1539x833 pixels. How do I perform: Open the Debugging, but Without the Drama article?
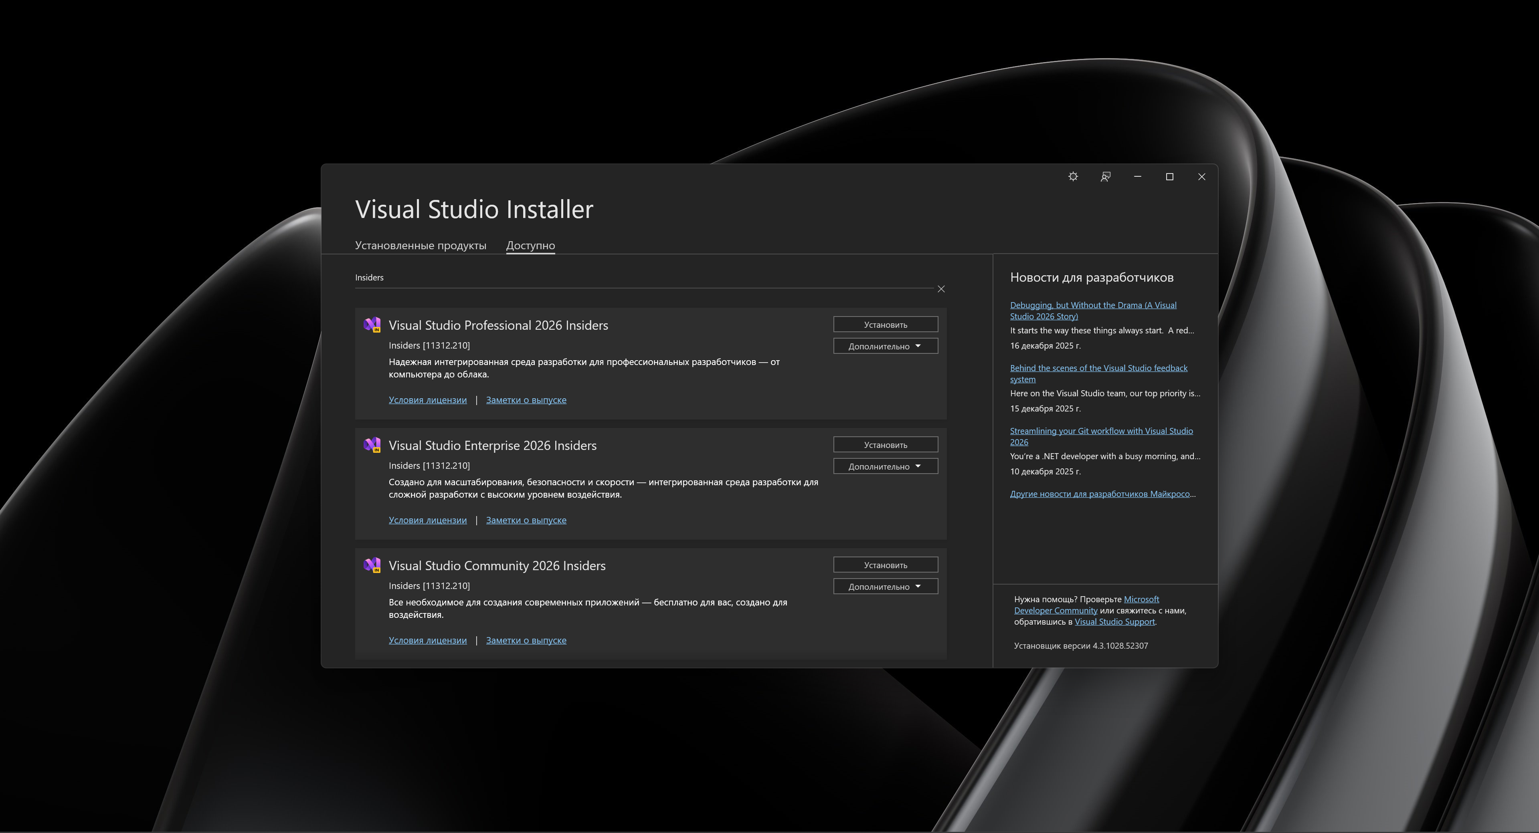[1093, 306]
